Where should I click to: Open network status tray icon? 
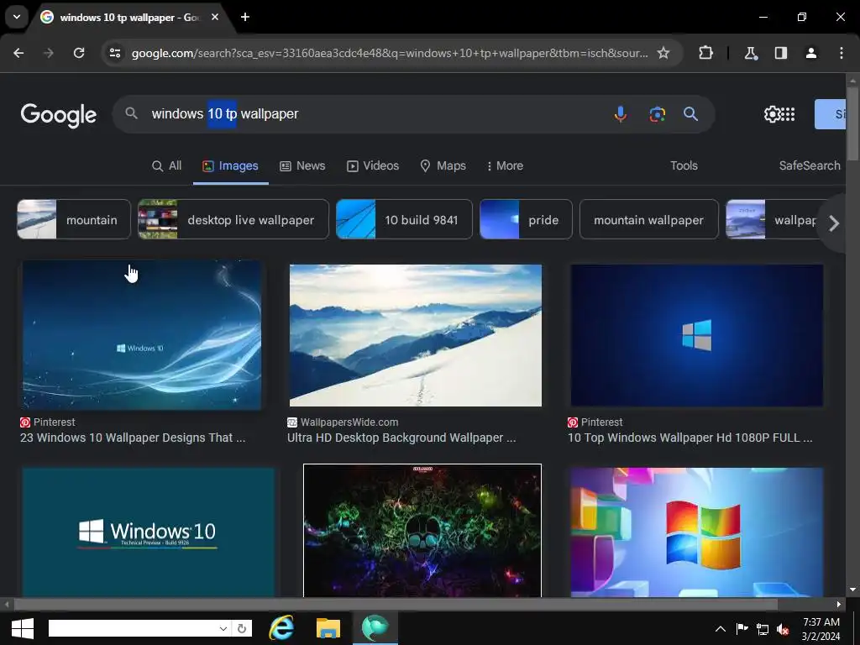pyautogui.click(x=763, y=629)
